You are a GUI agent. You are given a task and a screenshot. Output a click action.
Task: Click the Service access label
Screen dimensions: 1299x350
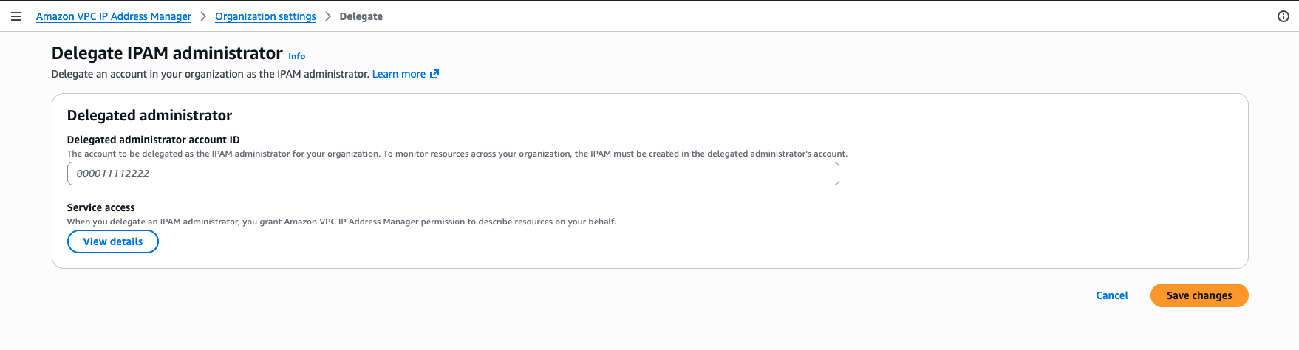(100, 207)
